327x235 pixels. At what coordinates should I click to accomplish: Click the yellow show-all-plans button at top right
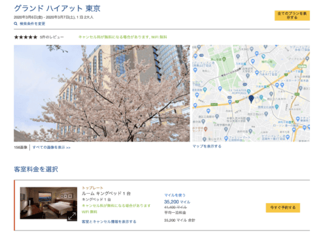coord(292,16)
